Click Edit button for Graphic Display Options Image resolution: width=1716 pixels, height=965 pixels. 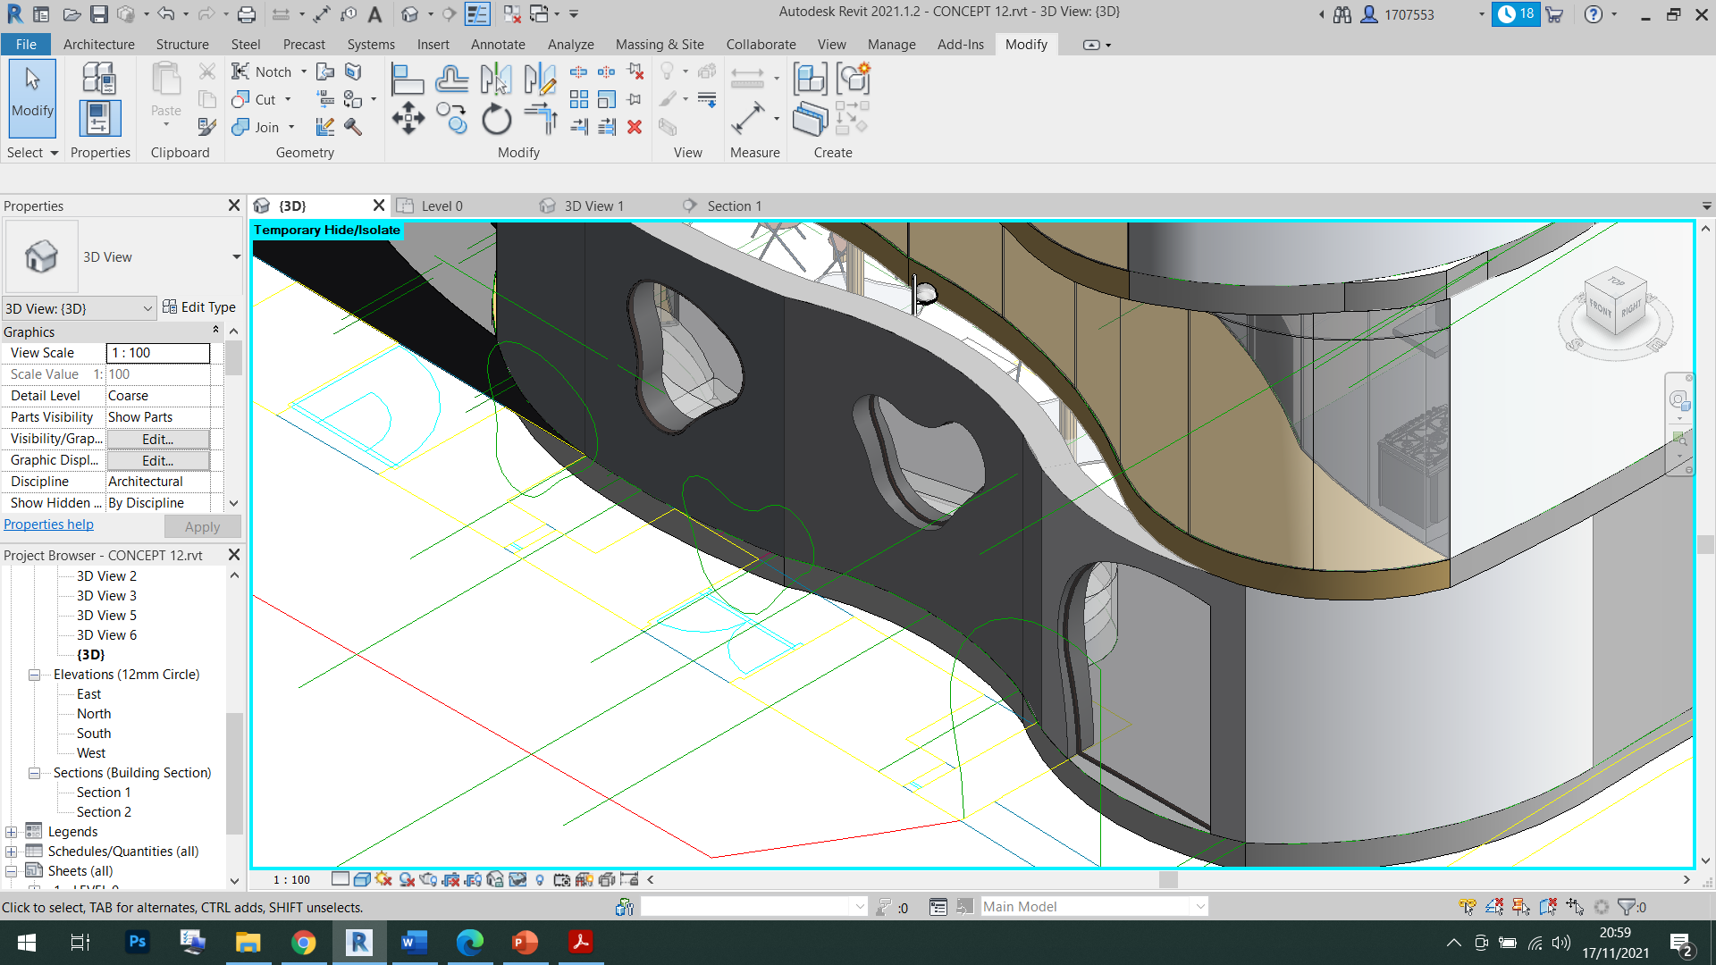[x=158, y=460]
